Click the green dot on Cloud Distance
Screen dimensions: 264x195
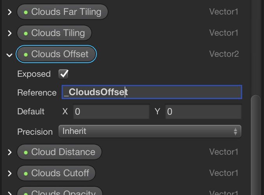tap(26, 152)
